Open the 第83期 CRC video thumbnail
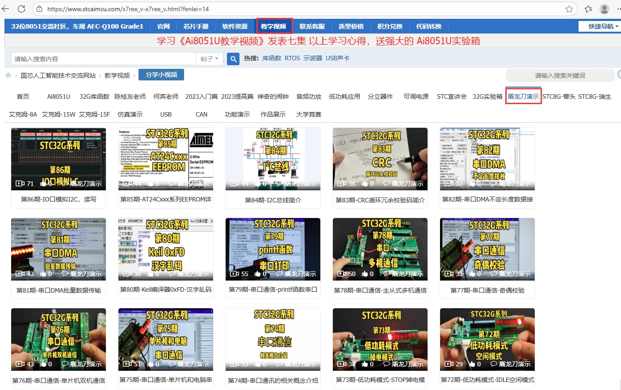The image size is (621, 390). pos(380,159)
